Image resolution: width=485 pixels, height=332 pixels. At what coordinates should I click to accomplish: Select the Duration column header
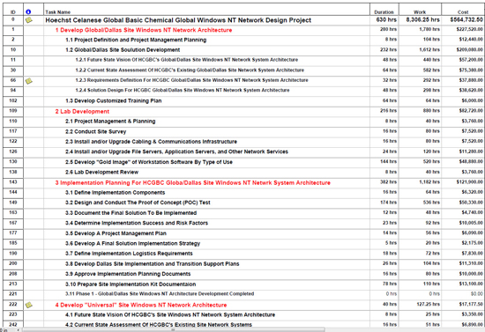point(384,12)
